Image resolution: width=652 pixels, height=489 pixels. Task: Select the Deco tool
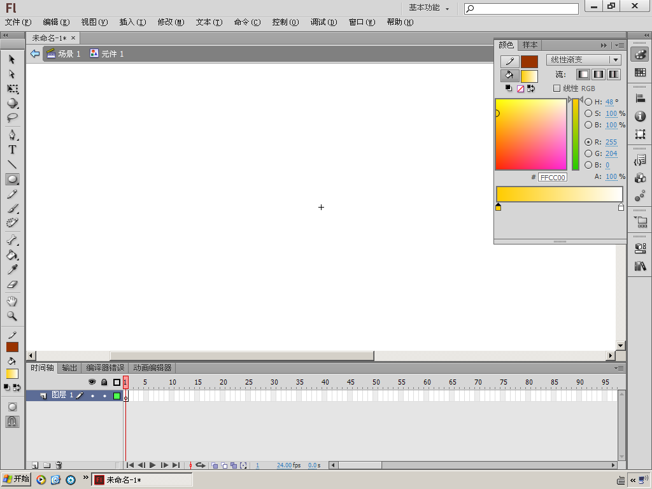(12, 223)
